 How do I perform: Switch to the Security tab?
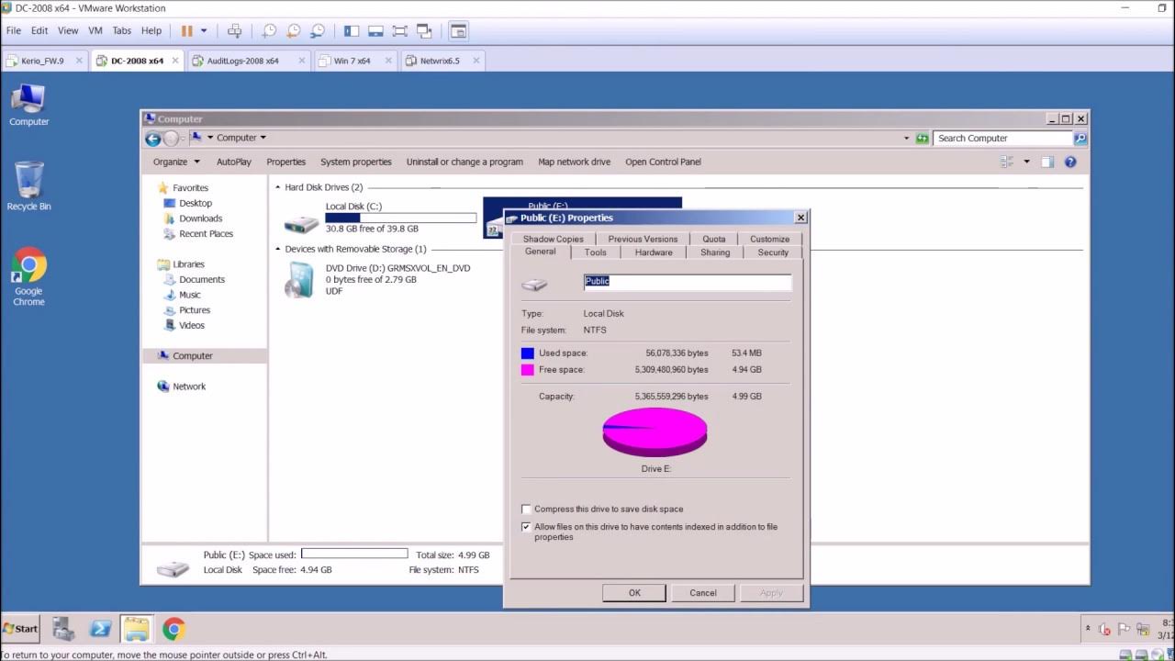pyautogui.click(x=773, y=252)
